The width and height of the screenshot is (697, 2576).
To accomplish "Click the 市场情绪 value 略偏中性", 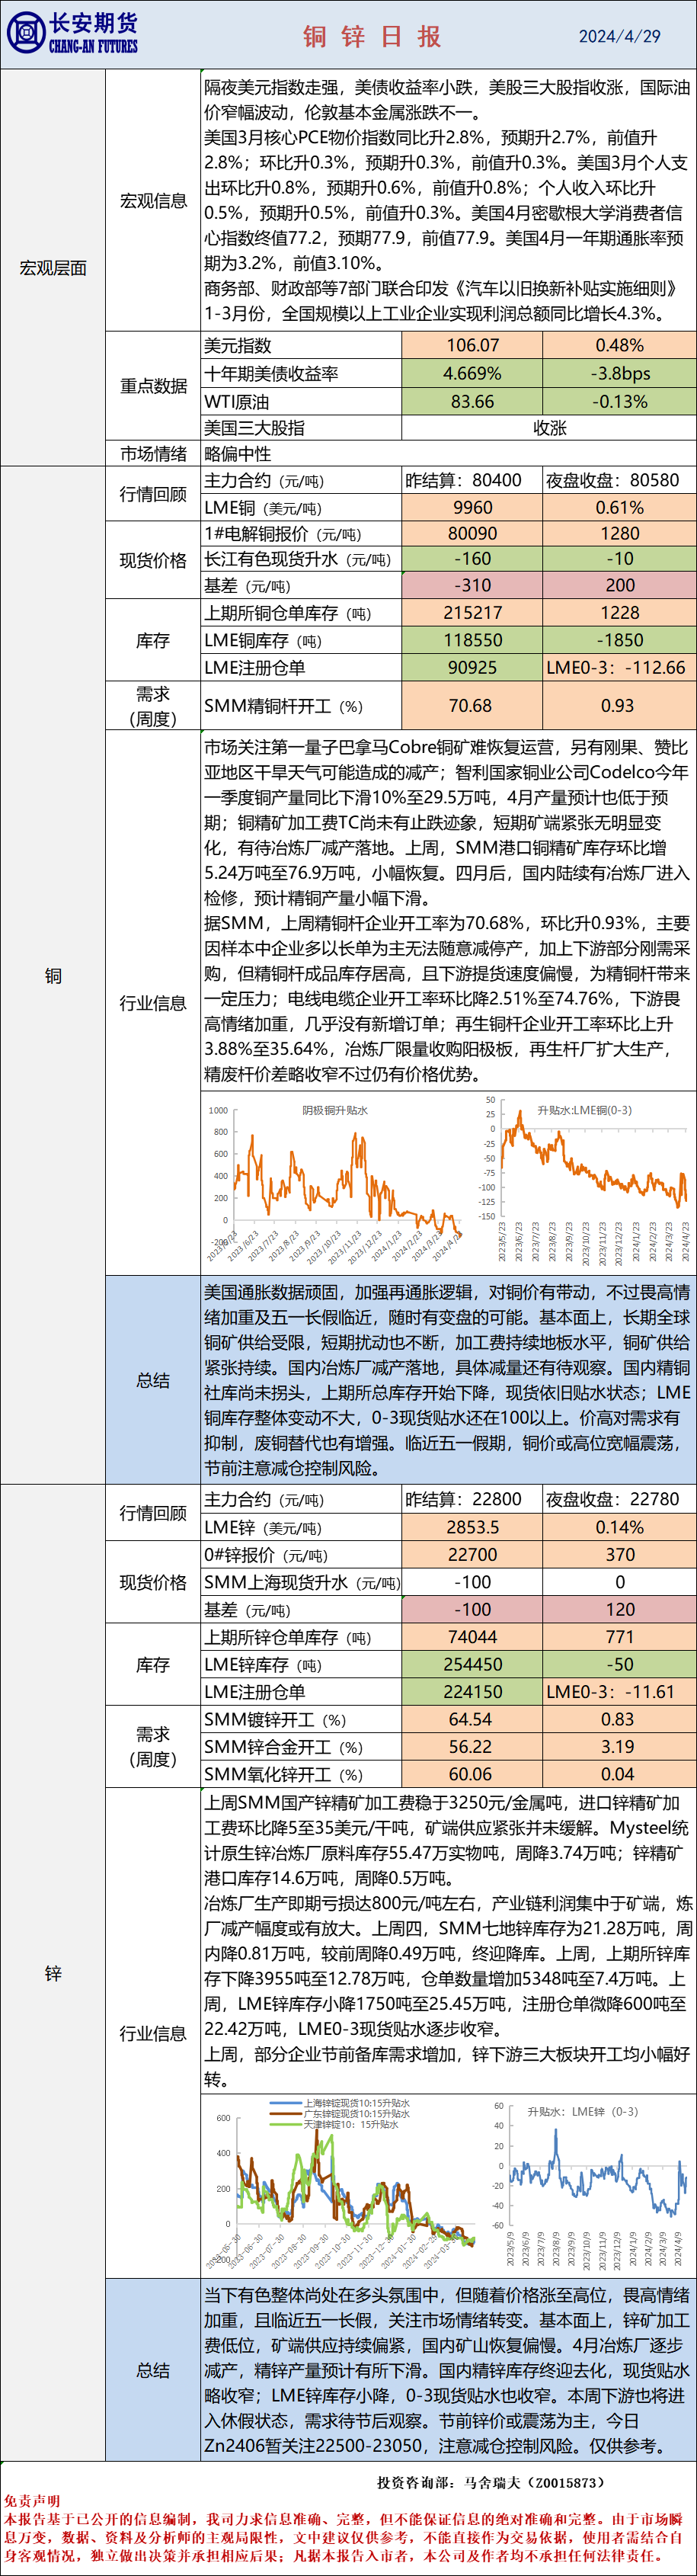I will tap(237, 454).
